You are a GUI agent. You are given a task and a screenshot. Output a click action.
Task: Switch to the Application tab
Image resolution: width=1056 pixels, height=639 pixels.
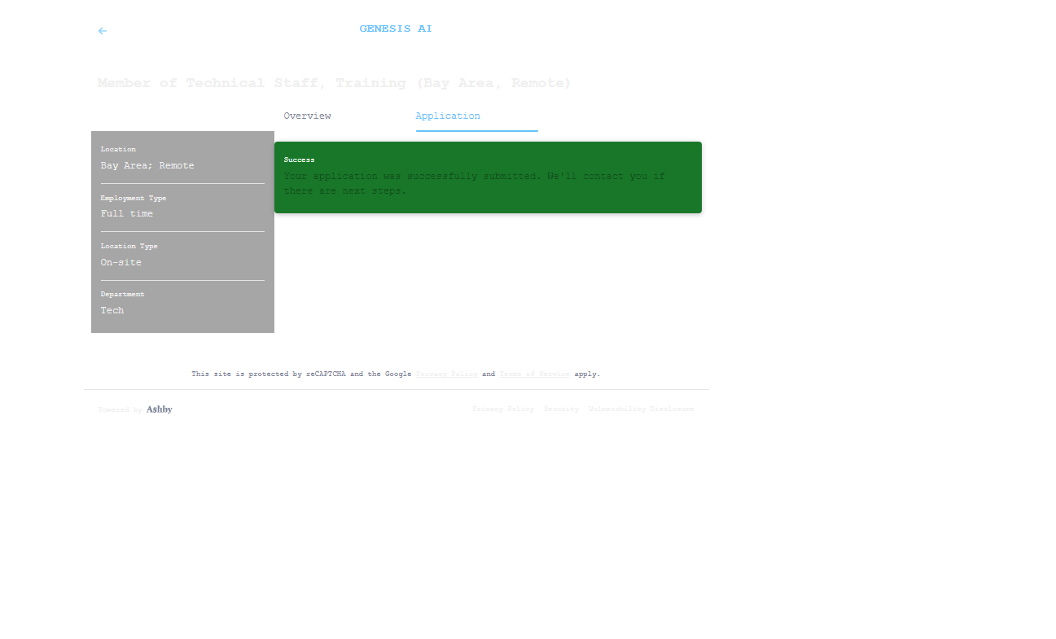(x=448, y=116)
